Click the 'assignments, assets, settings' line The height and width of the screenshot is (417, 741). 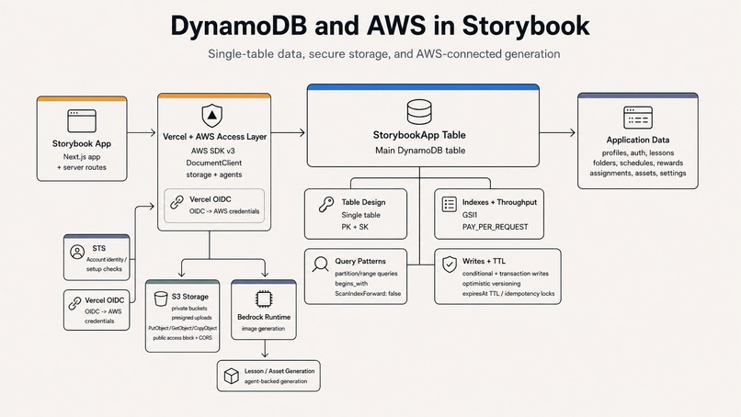click(637, 174)
